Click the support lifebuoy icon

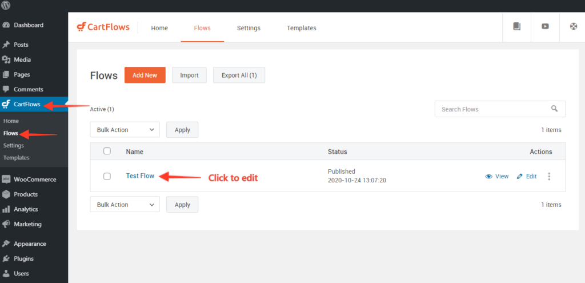574,26
